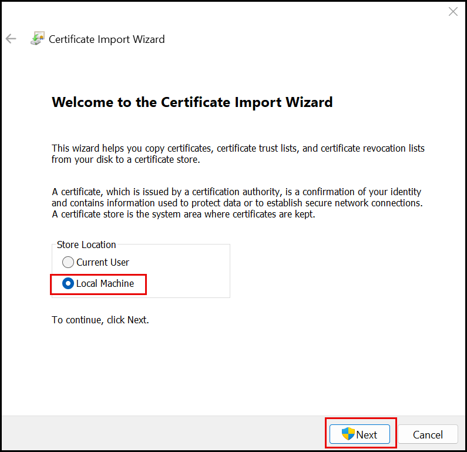Image resolution: width=467 pixels, height=452 pixels.
Task: Click empty title bar area beside the window title
Action: tap(294, 39)
